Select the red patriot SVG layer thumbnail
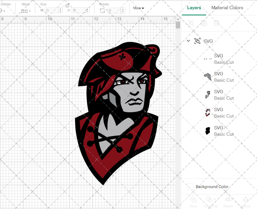 point(208,113)
